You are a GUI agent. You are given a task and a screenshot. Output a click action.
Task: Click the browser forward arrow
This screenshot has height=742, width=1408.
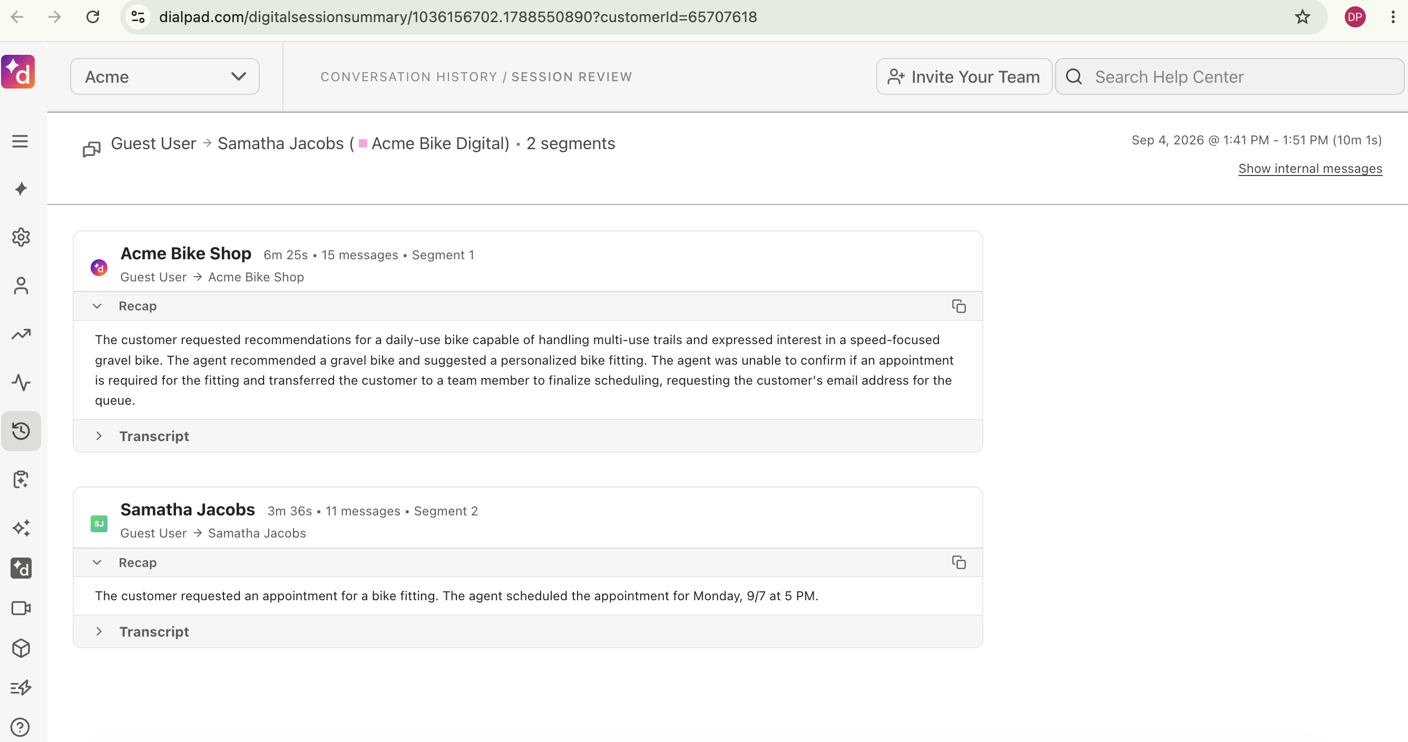(x=55, y=17)
